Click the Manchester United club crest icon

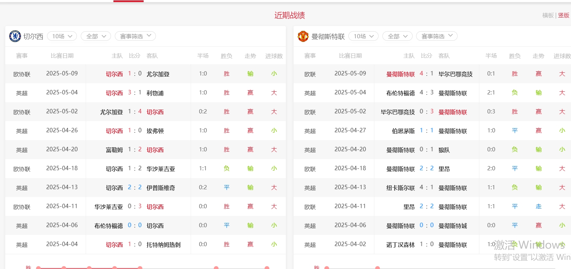[x=303, y=36]
